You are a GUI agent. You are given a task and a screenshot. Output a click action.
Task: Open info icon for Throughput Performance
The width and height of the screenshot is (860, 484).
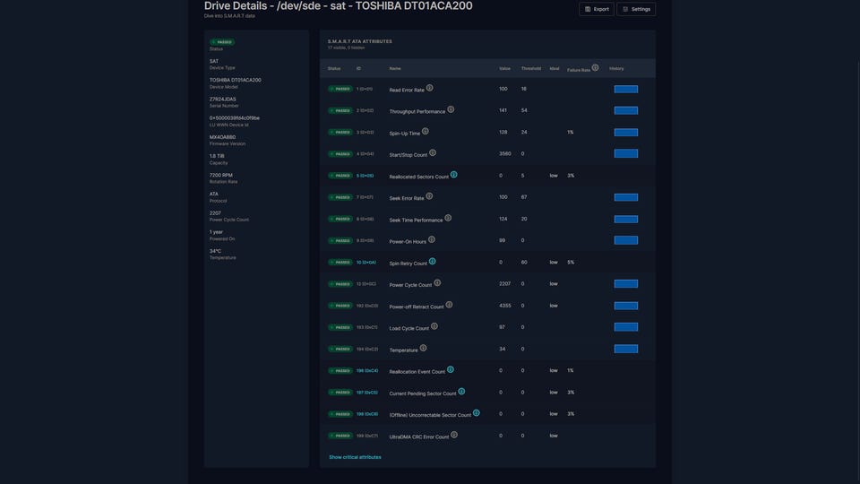point(451,109)
